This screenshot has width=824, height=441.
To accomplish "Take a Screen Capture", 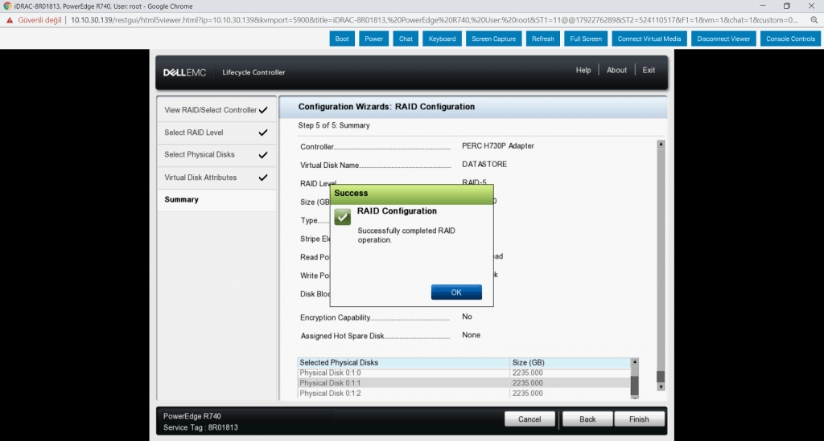I will tap(493, 39).
